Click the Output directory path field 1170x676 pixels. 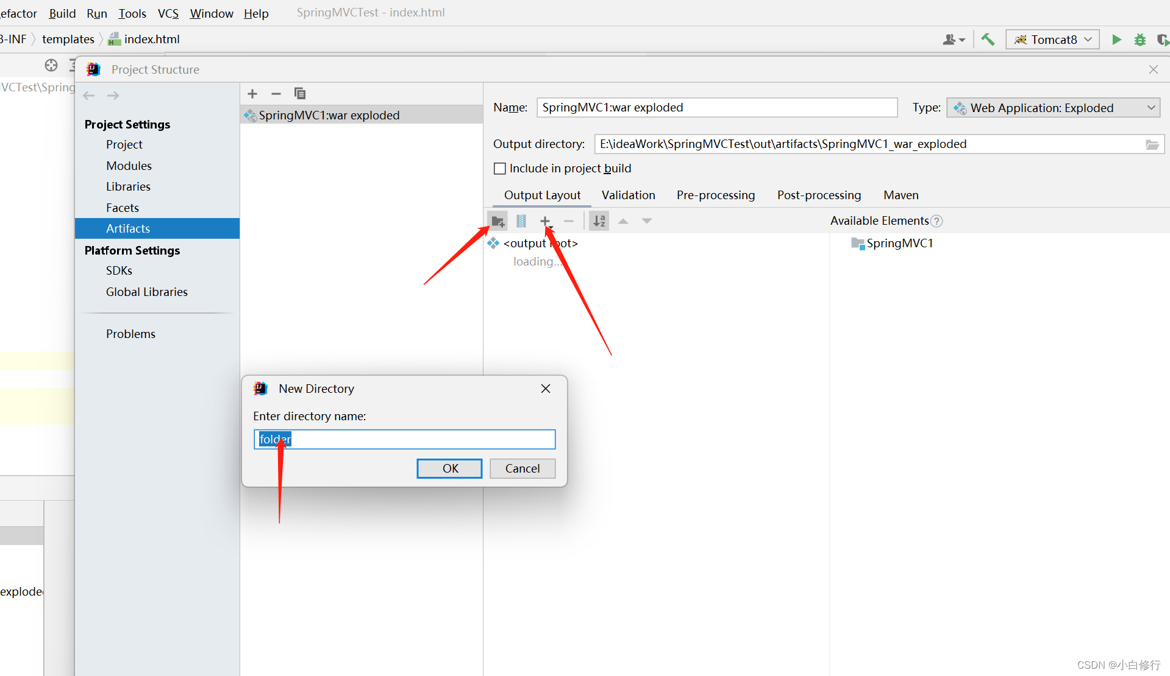coord(869,144)
